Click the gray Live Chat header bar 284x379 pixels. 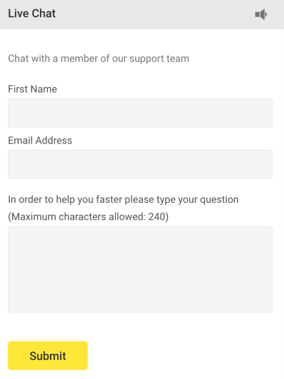[x=148, y=14]
